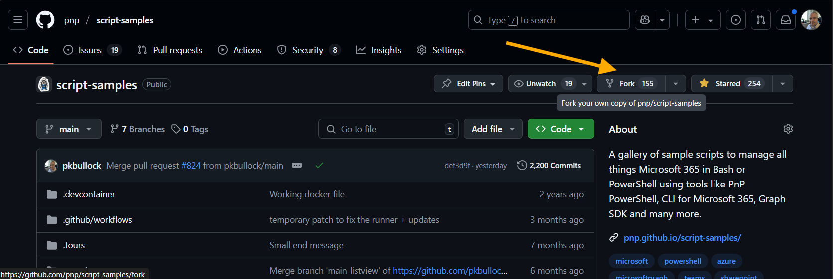Click '3 months ago' timestamp for .github/workflows
The height and width of the screenshot is (279, 833).
557,220
